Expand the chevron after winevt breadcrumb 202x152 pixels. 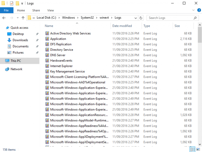[x=112, y=18]
